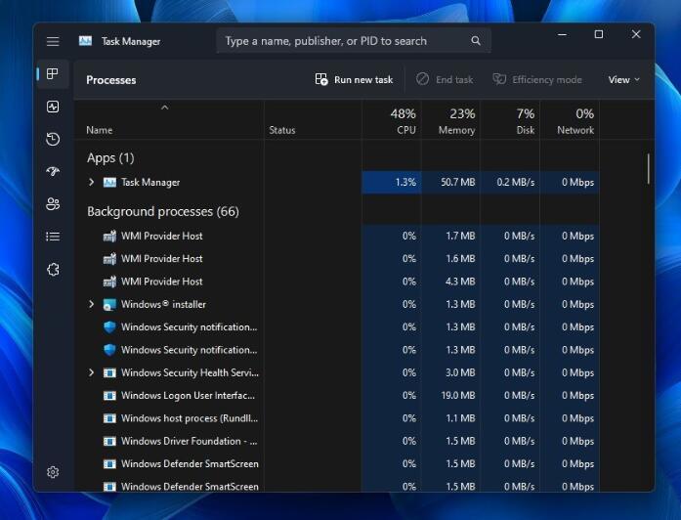Image resolution: width=681 pixels, height=520 pixels.
Task: Minimize the Task Manager window
Action: pos(563,34)
